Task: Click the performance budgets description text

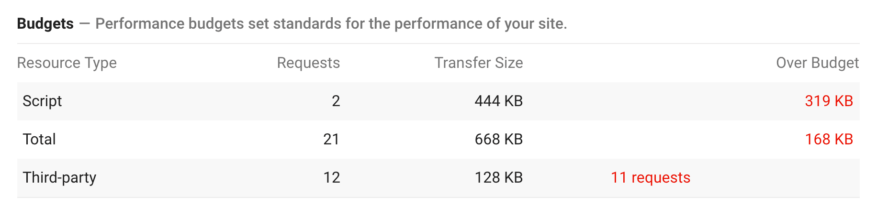Action: click(x=331, y=23)
